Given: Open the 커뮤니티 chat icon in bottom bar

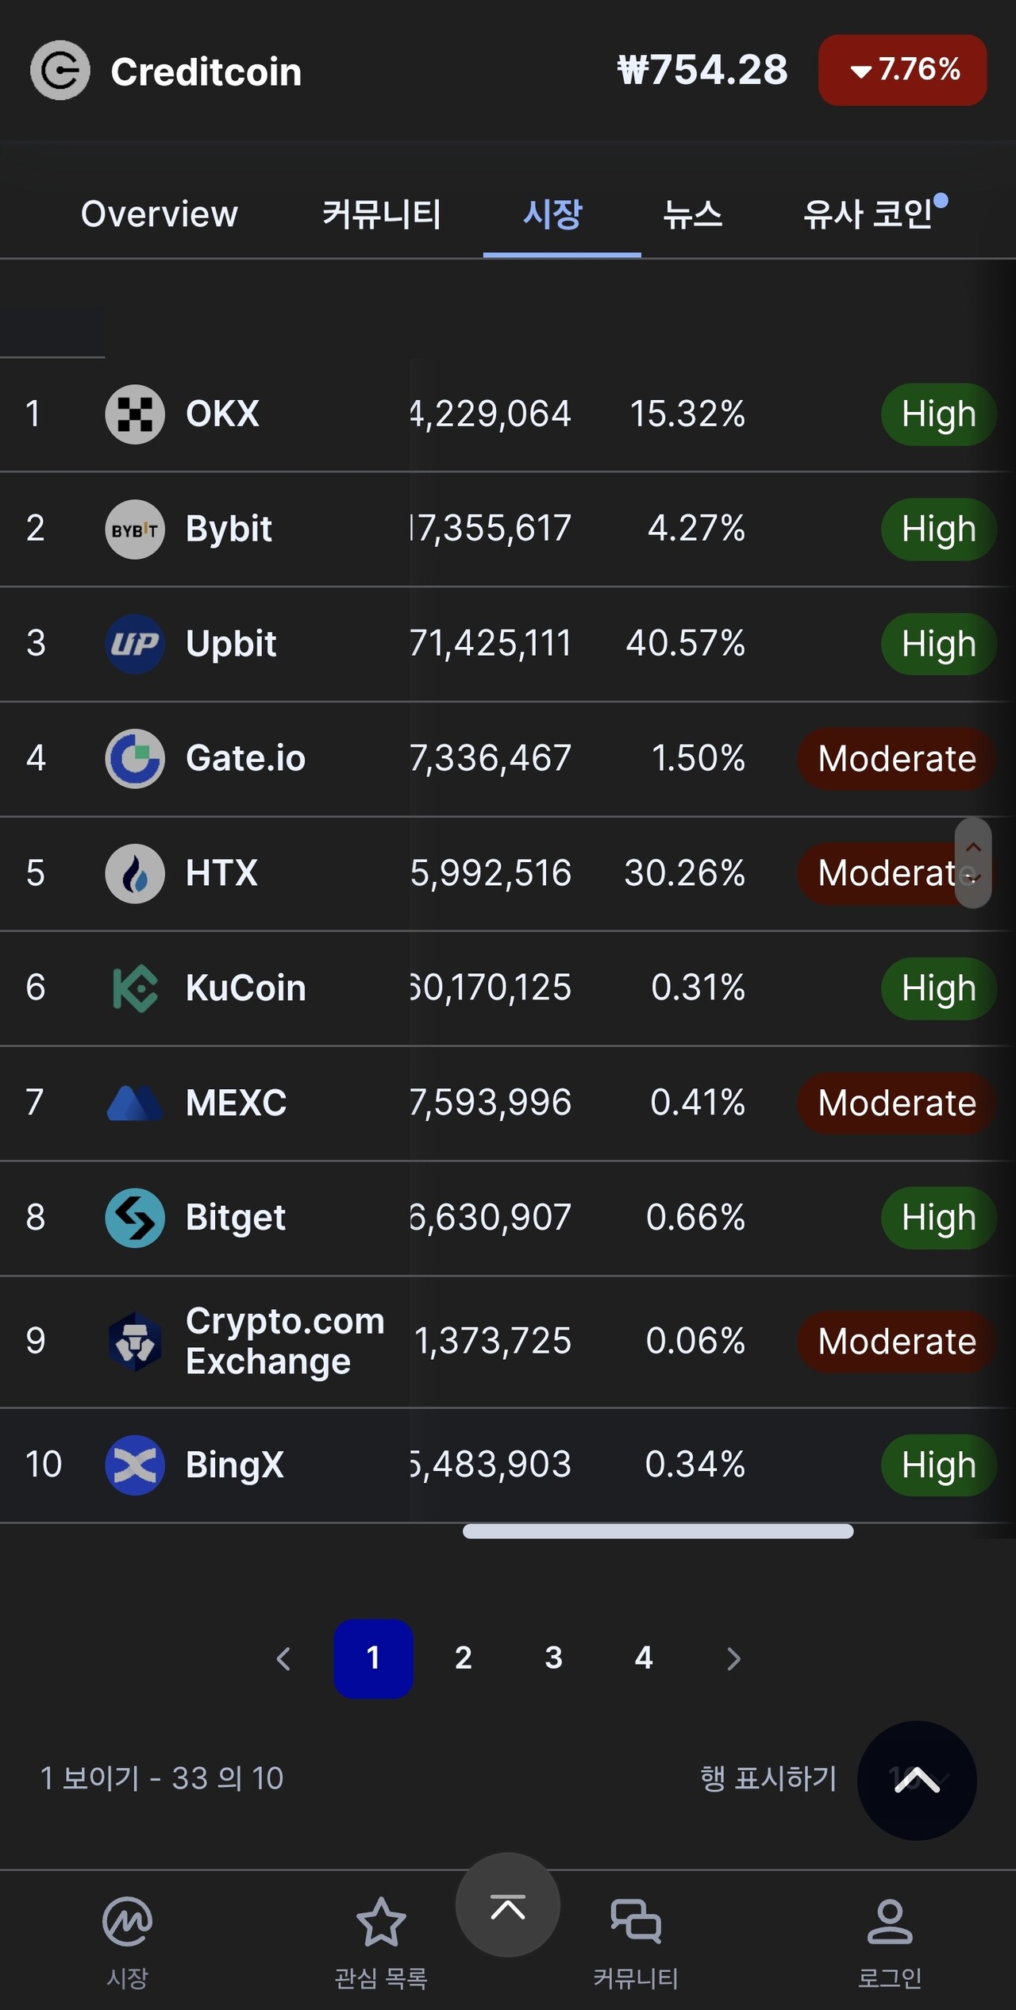Looking at the screenshot, I should [635, 1921].
